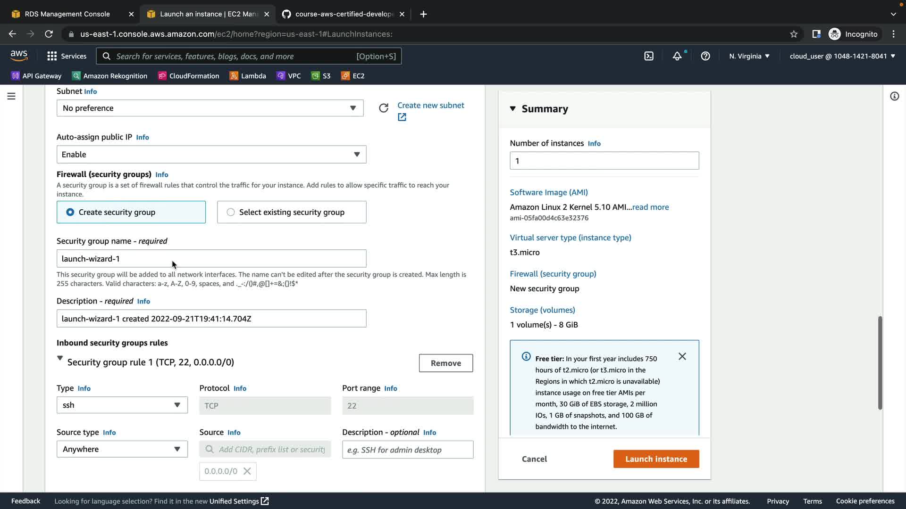
Task: Collapse Security group rule 1 section
Action: click(60, 358)
